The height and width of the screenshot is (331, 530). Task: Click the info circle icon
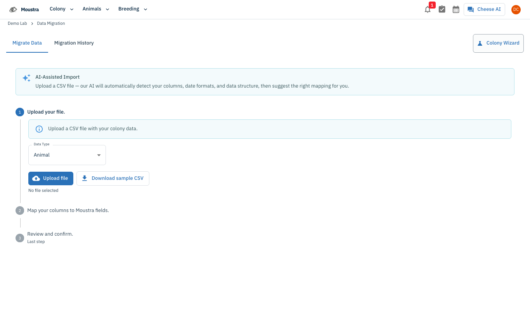pos(39,129)
